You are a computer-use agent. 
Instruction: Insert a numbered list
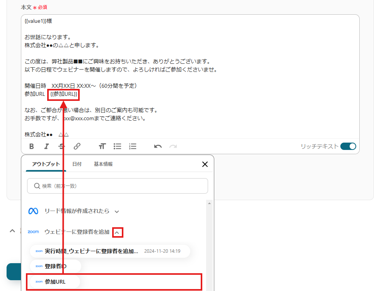click(133, 146)
